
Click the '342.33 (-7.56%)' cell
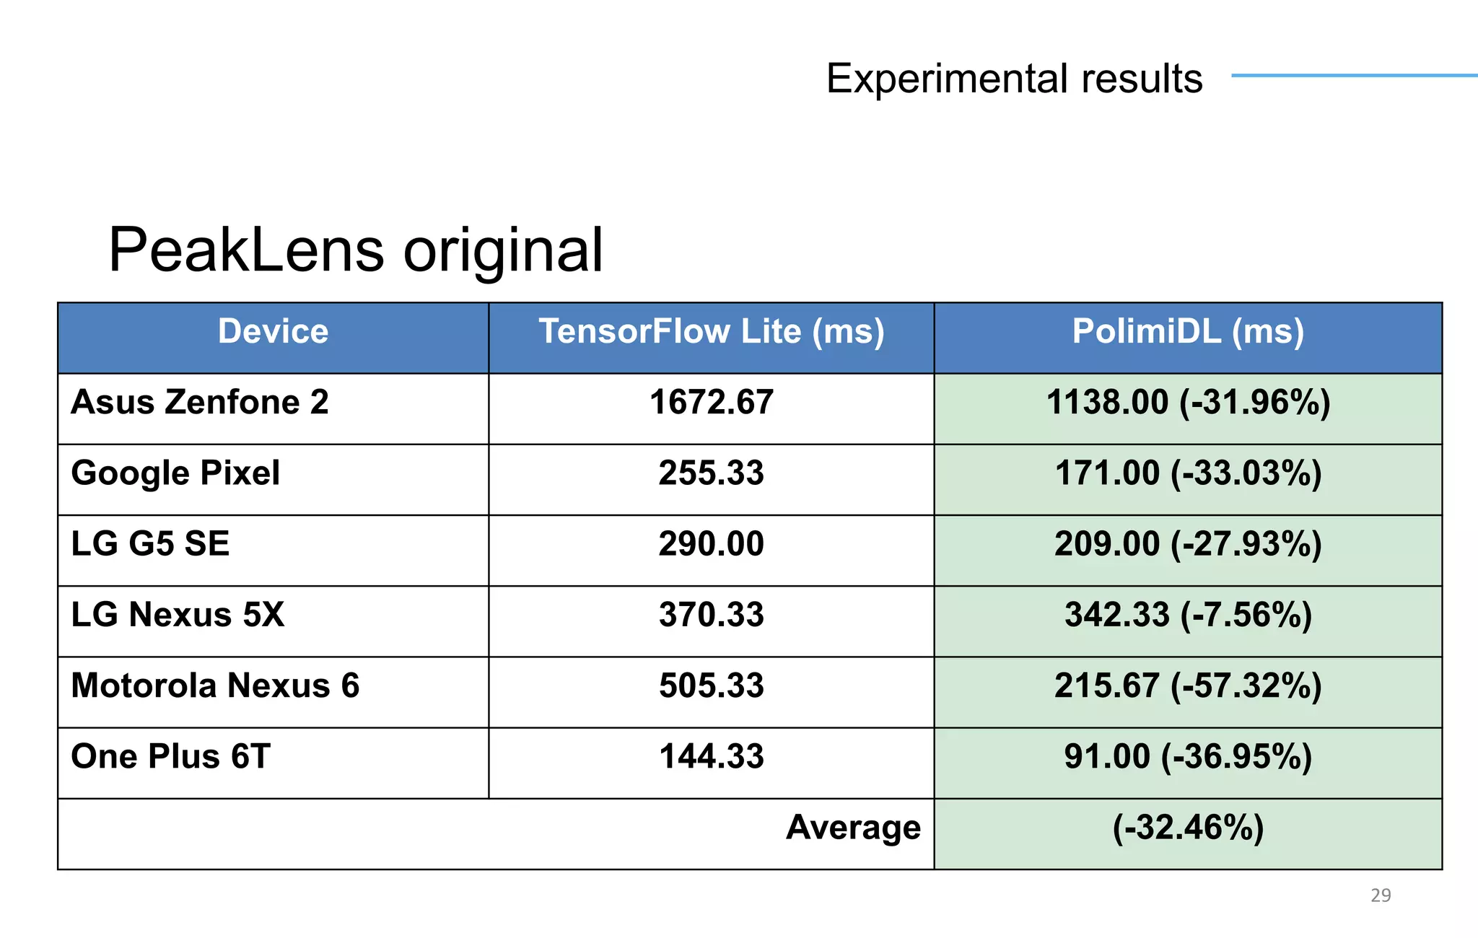pos(1188,621)
